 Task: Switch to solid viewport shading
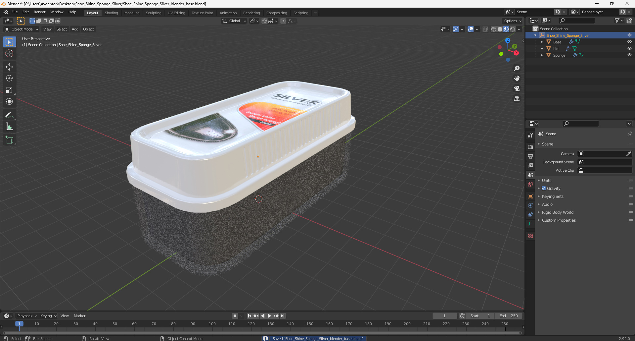500,29
